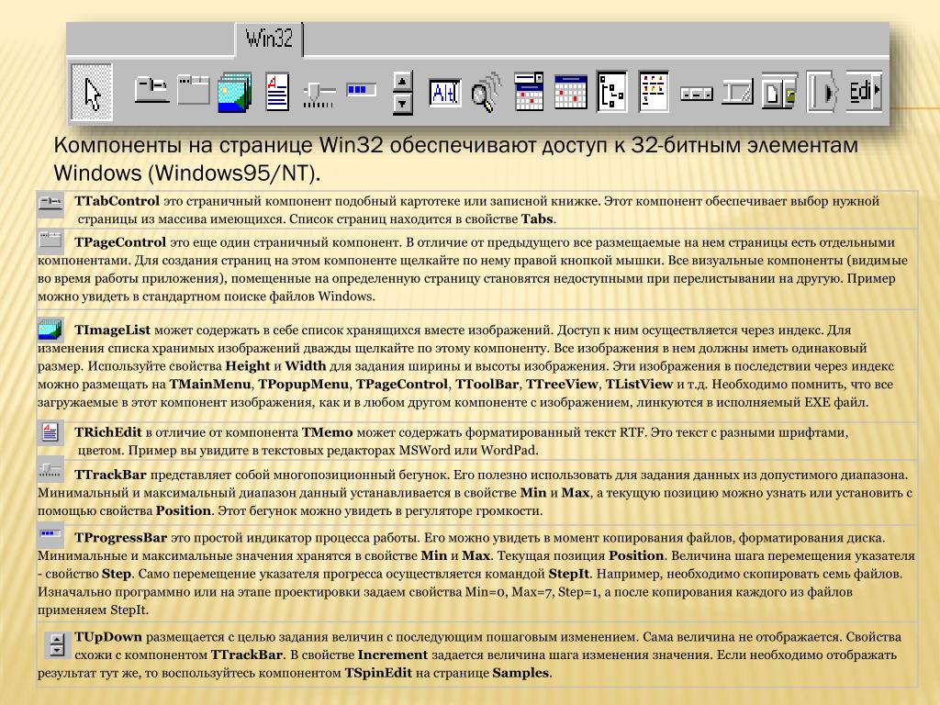This screenshot has width=940, height=705.
Task: Select the TAnimate magnifier component icon
Action: 486,93
